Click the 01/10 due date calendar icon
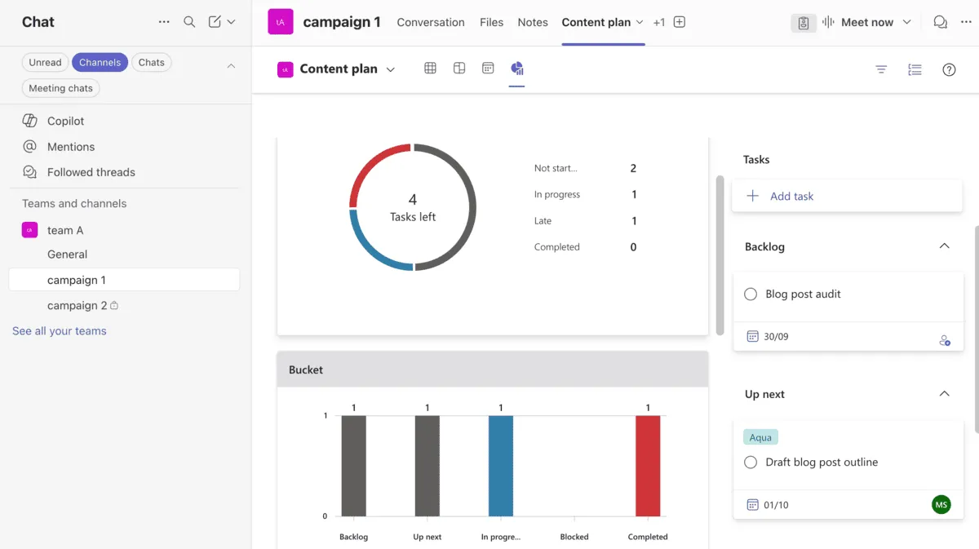979x549 pixels. [x=753, y=505]
